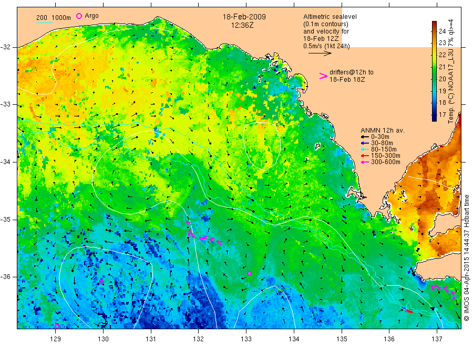Click the 17 value on temperature scale

pos(442,115)
